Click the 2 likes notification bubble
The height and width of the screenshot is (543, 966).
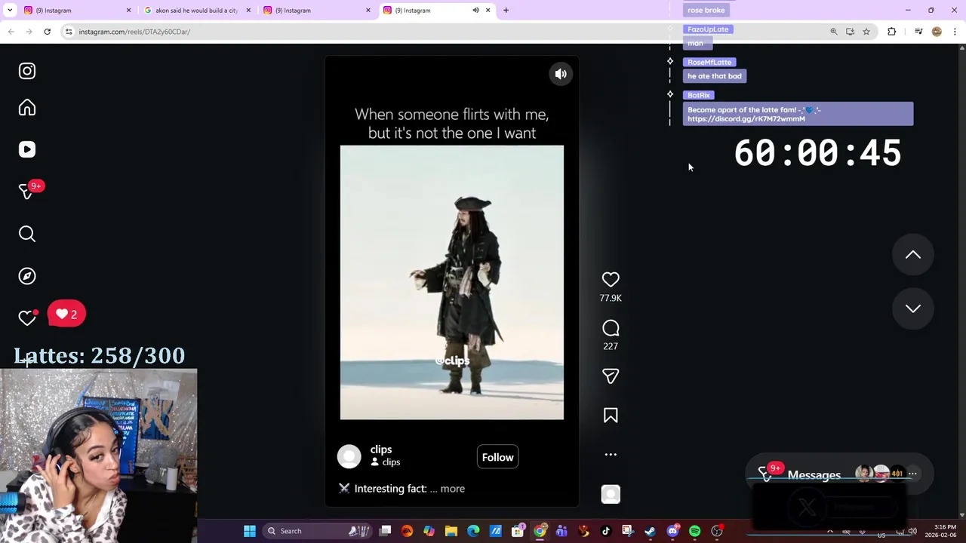(x=66, y=314)
